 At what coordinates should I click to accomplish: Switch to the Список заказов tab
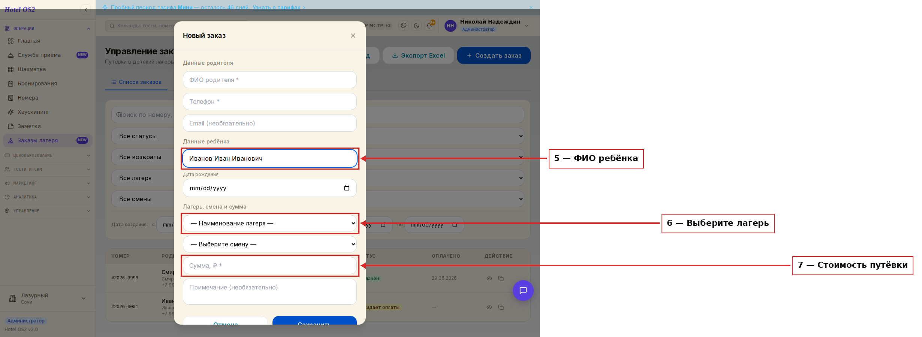(x=136, y=82)
